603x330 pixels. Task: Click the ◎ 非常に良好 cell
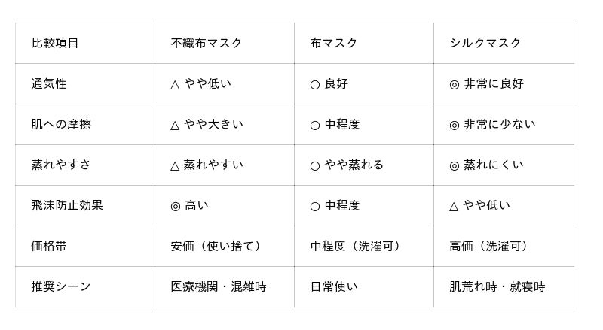point(486,83)
